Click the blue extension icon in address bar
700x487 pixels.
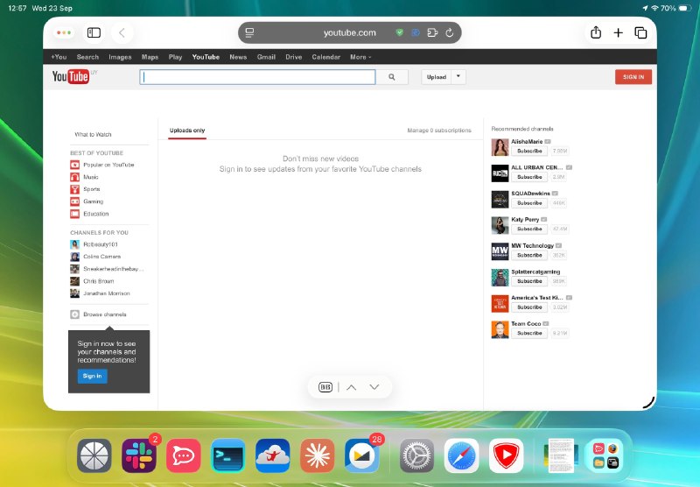coord(415,32)
